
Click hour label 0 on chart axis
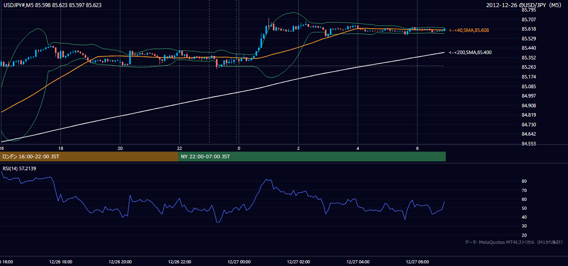(x=239, y=148)
